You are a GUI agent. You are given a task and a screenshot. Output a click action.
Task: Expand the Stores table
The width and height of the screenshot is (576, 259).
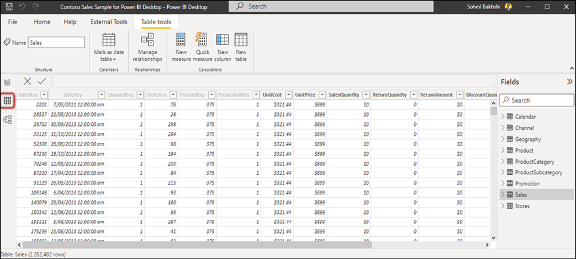tap(503, 206)
